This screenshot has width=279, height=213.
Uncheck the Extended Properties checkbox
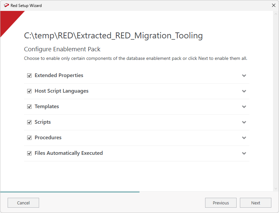click(x=29, y=76)
